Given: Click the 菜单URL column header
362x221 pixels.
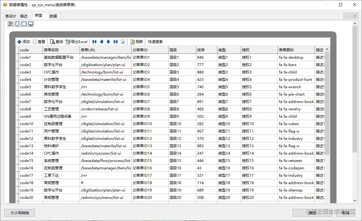Looking at the screenshot, I should click(x=106, y=50).
